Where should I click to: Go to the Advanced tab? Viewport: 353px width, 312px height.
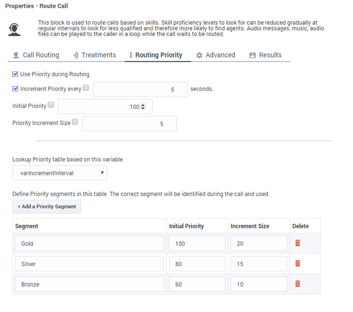click(x=216, y=55)
